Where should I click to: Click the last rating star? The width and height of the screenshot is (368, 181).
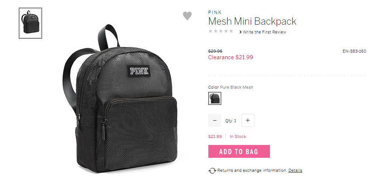pyautogui.click(x=231, y=31)
